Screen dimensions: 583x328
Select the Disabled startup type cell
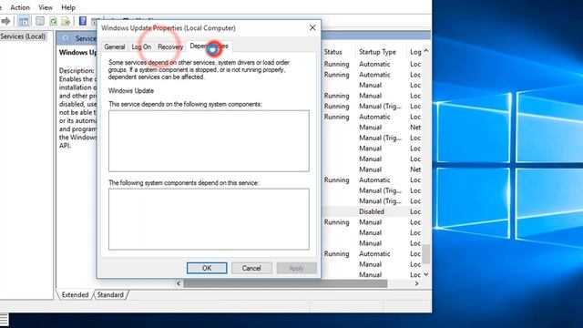point(372,211)
